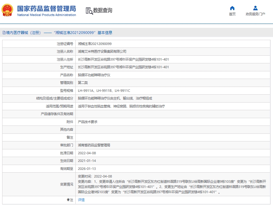Screen dimensions: 273x206
Task: Click National Medical Products Administration text
Action: (47, 15)
